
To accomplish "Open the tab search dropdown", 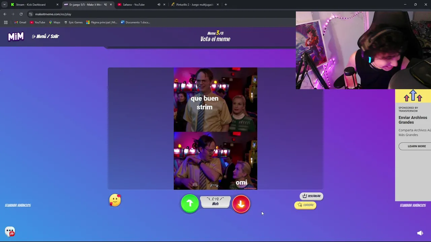I will pos(4,5).
